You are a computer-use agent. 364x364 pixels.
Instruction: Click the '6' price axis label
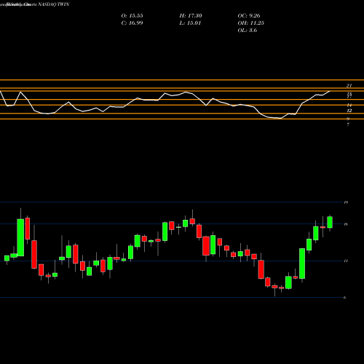[345, 298]
